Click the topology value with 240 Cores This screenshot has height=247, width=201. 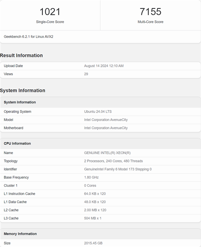tap(113, 161)
